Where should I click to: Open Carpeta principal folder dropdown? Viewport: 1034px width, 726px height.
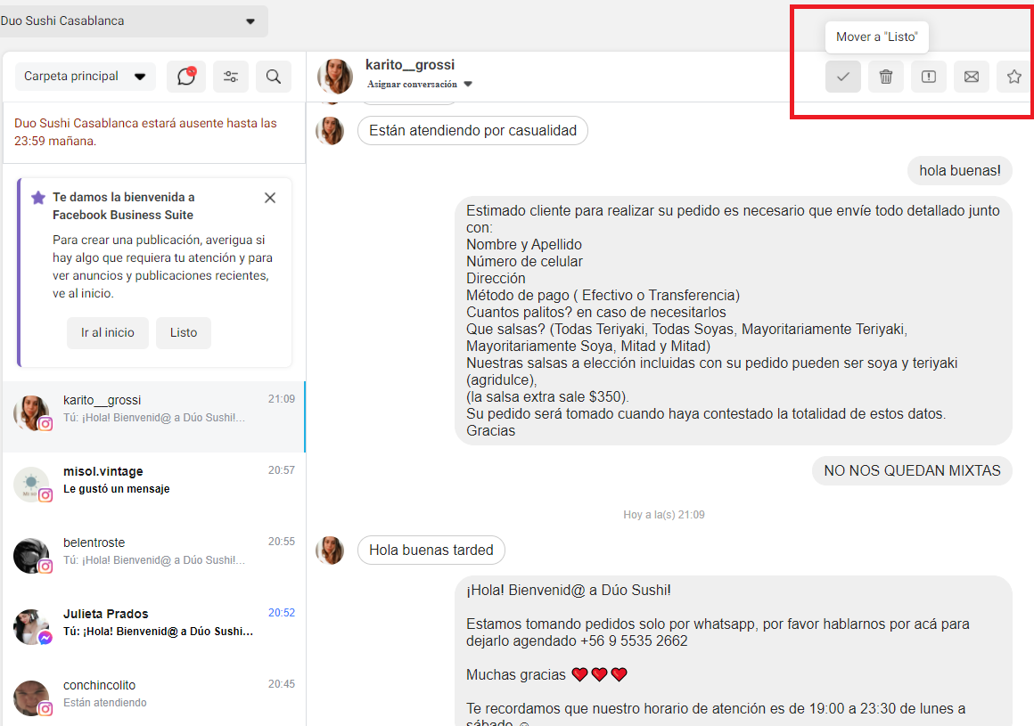click(85, 77)
